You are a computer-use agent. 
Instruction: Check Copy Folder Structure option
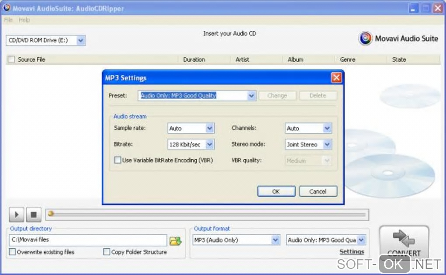tap(107, 252)
